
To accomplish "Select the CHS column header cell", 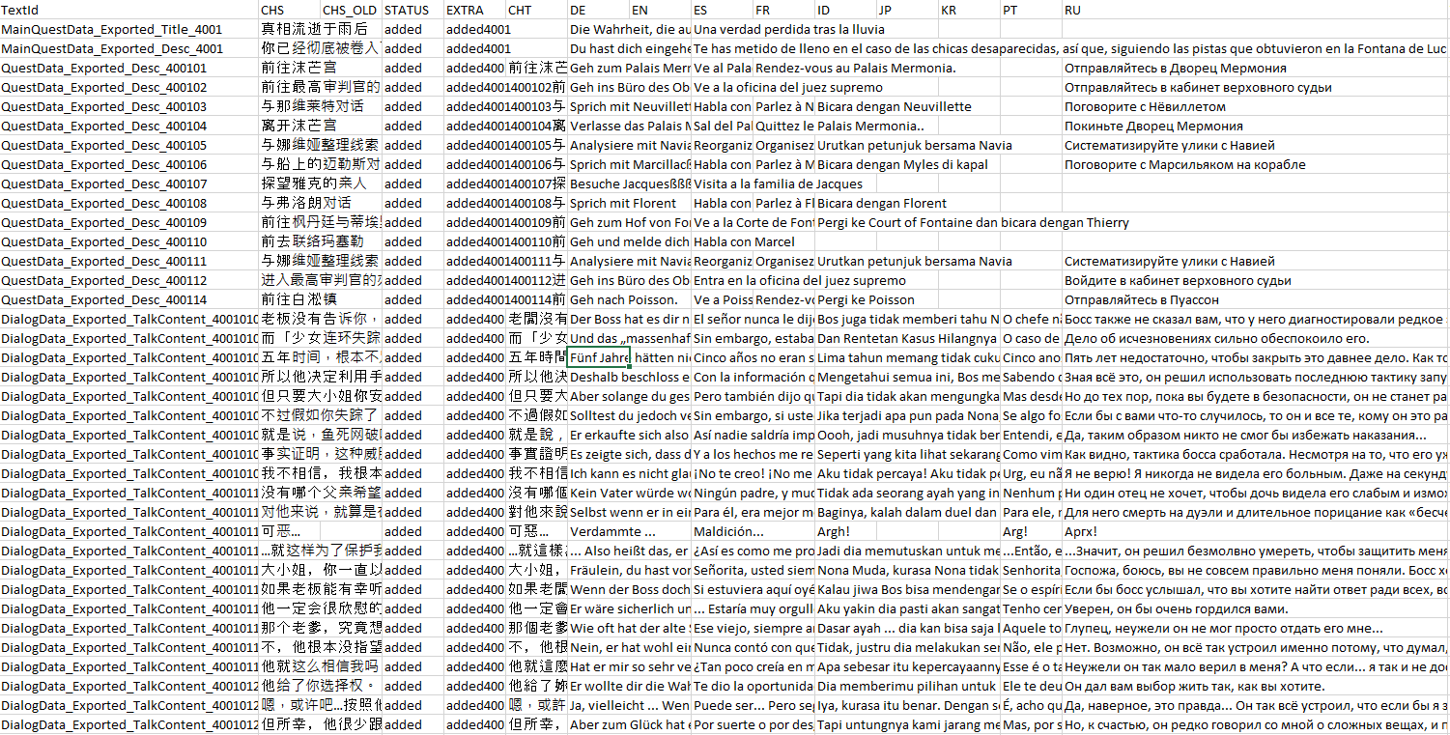I will pyautogui.click(x=290, y=10).
